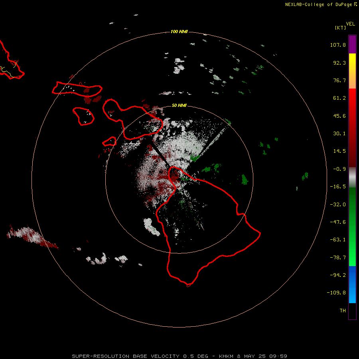Select the -109.8 velocity scale value

[336, 293]
